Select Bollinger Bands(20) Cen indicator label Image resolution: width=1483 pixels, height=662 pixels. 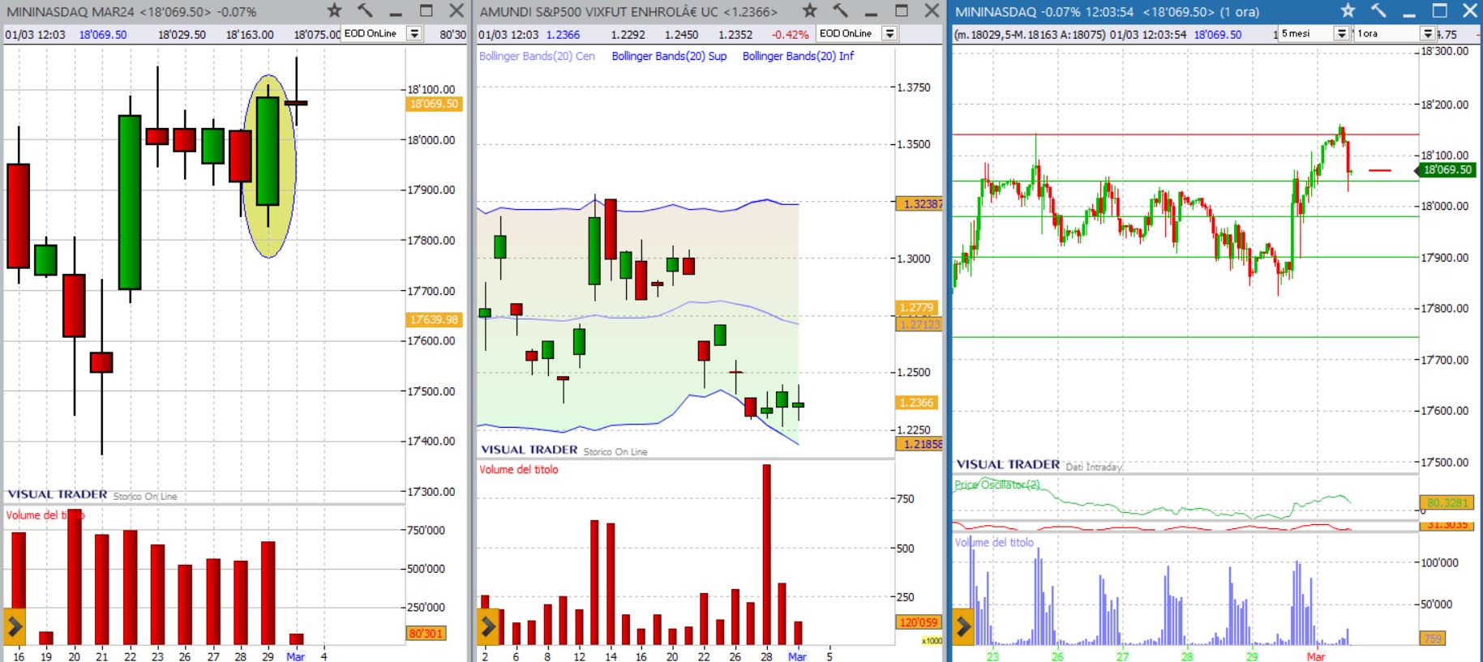(x=537, y=56)
